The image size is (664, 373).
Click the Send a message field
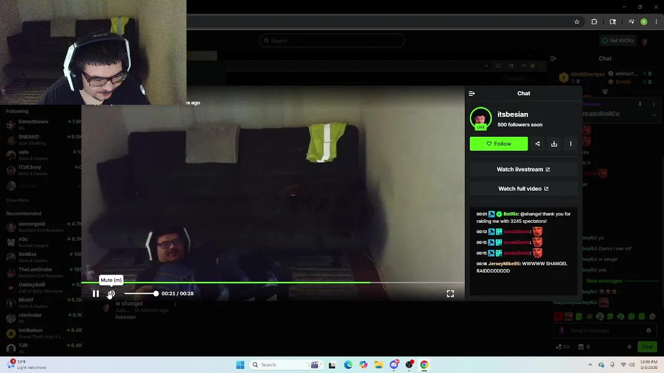[604, 331]
